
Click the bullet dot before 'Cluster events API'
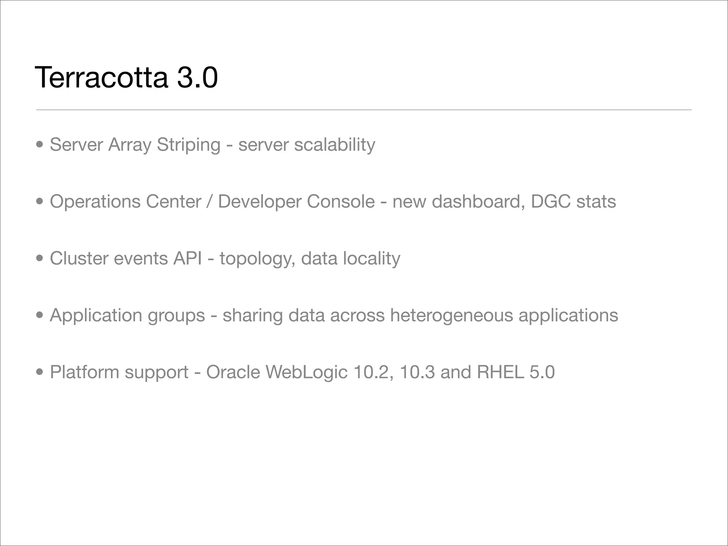pos(40,259)
